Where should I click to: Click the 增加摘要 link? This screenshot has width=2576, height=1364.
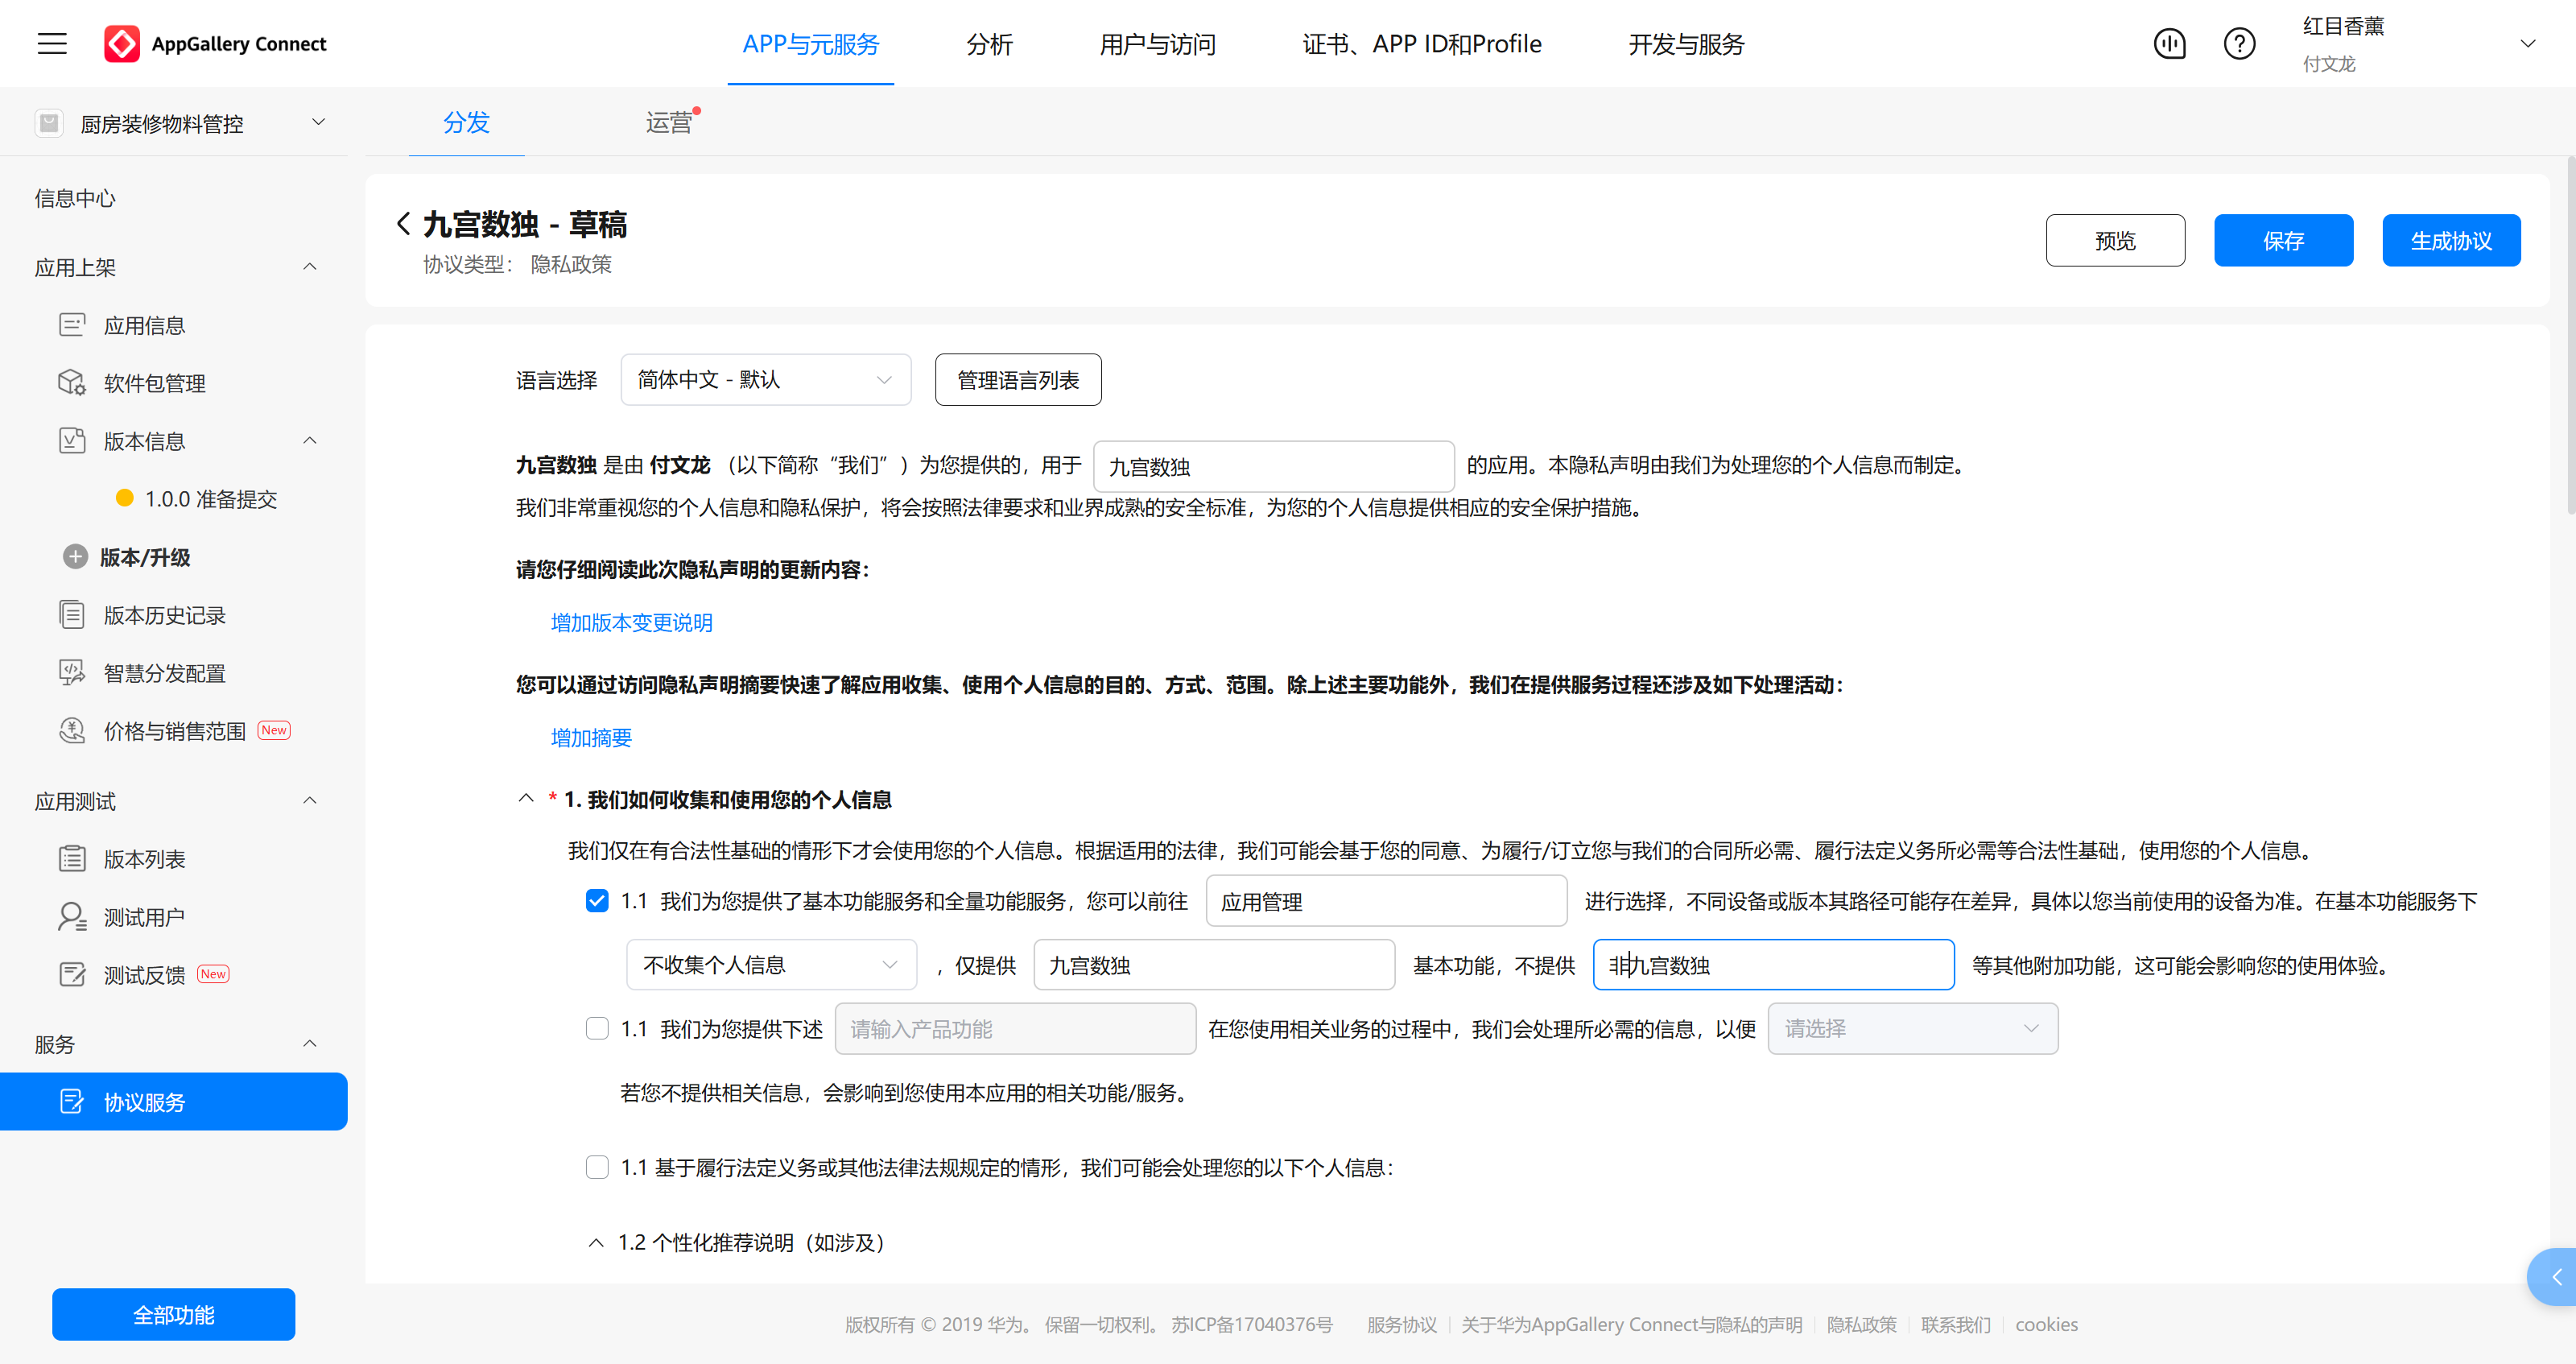pyautogui.click(x=591, y=737)
